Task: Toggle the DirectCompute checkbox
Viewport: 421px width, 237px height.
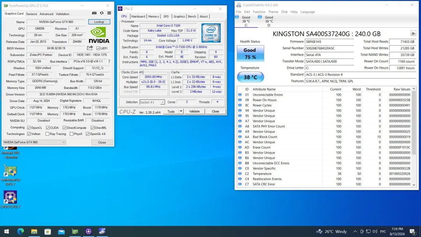Action: [64, 128]
